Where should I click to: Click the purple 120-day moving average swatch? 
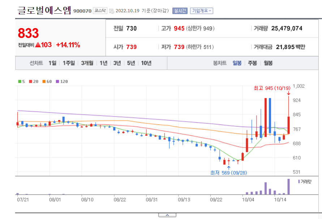pyautogui.click(x=57, y=82)
